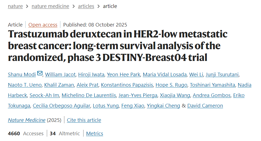261x141 pixels.
Task: Open Cecilia Orbegoso Aguilar author link
Action: coord(61,105)
